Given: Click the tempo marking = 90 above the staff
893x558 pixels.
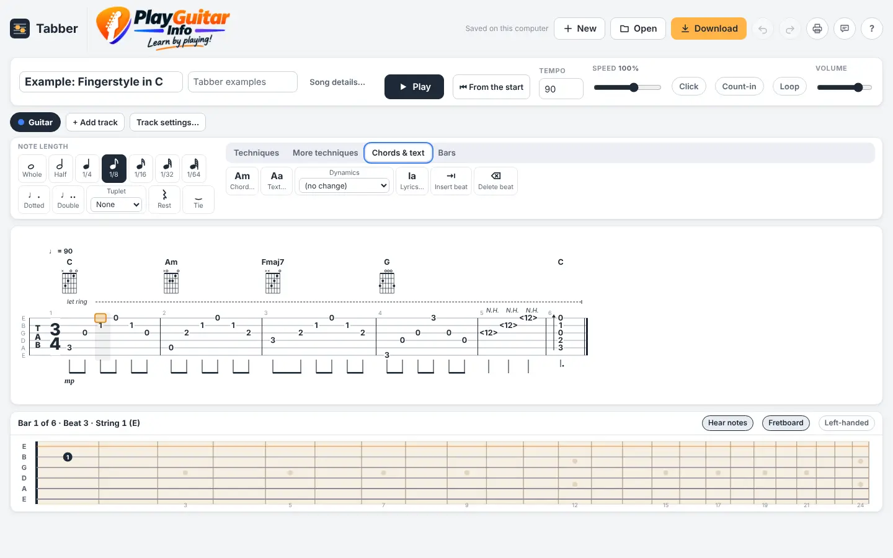Looking at the screenshot, I should pos(61,251).
